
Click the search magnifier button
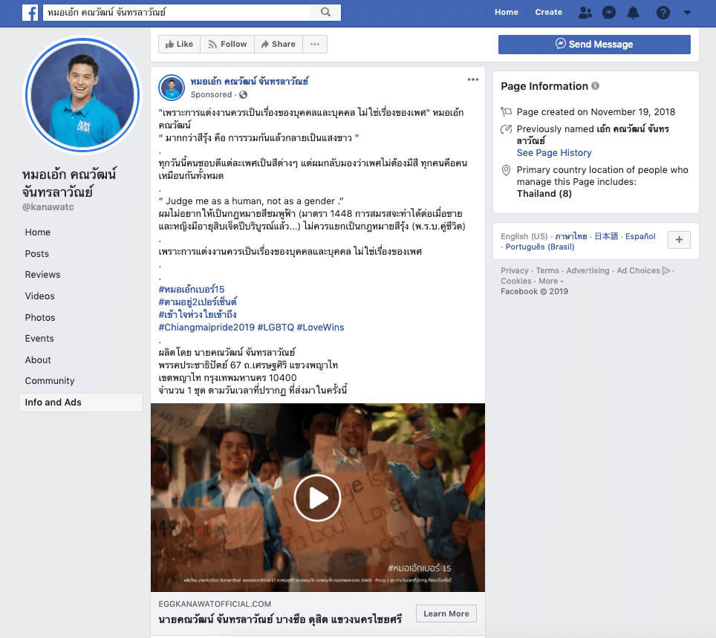tap(325, 12)
